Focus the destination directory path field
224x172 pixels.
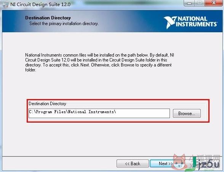pos(99,113)
